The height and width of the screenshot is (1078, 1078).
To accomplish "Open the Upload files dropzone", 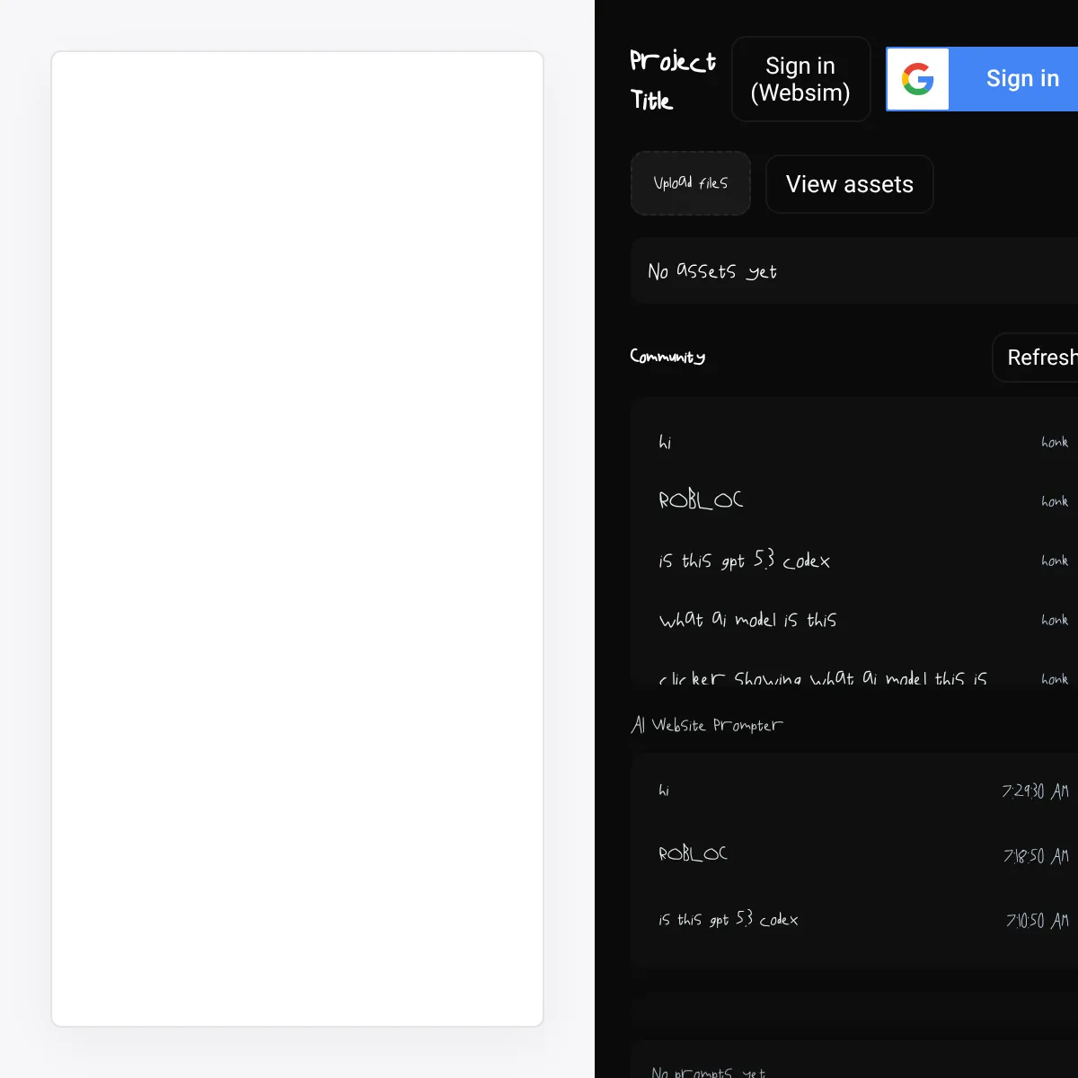I will tap(690, 183).
